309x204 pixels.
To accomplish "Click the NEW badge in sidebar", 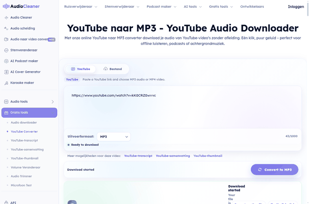I will click(x=52, y=39).
